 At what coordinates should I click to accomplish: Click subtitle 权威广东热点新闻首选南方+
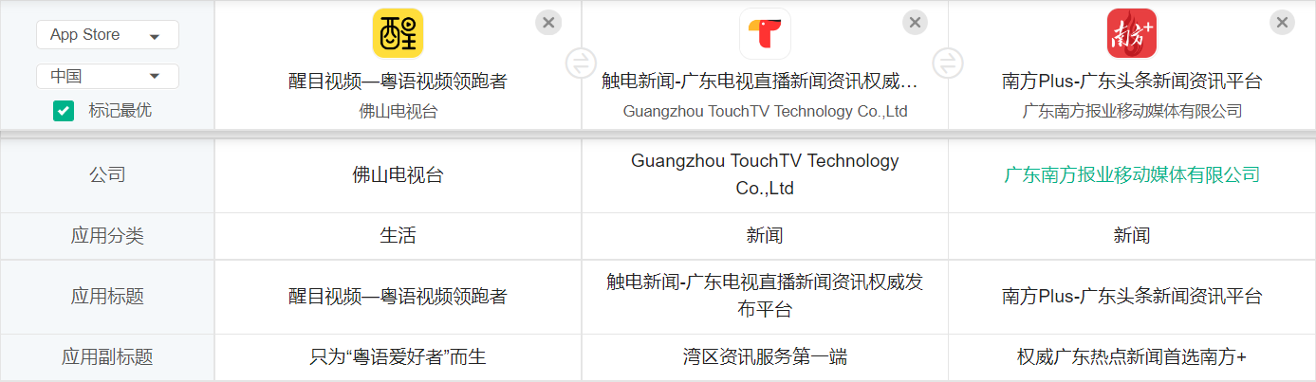tap(1132, 357)
